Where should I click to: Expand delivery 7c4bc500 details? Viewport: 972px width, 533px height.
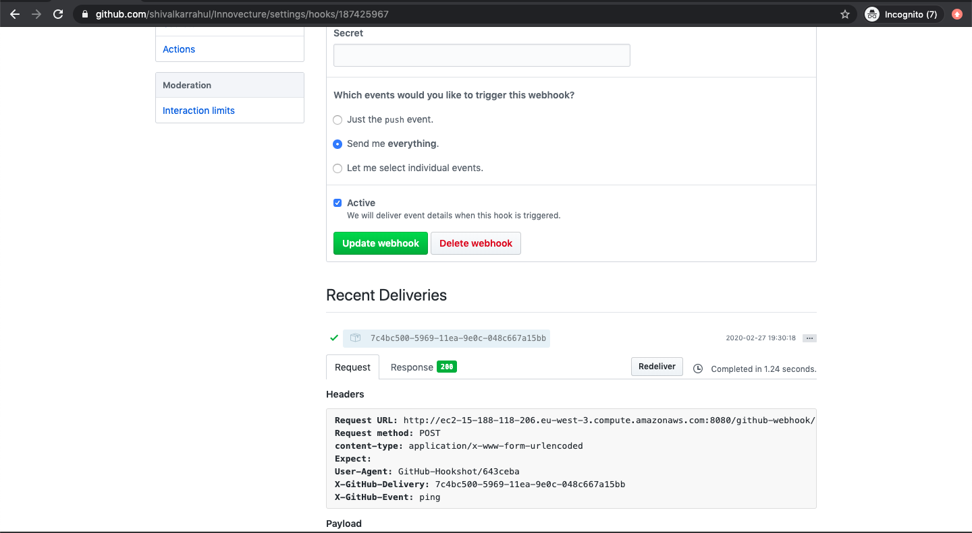457,338
